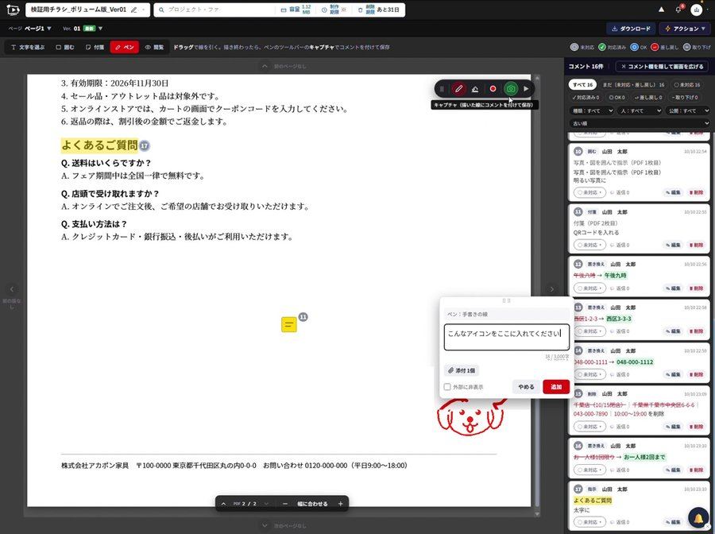Toggle the OK status legend chip

pyautogui.click(x=639, y=47)
